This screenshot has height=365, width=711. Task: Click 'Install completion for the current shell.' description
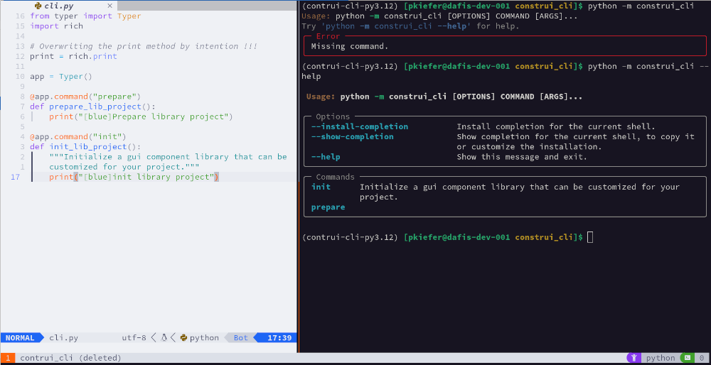click(556, 127)
